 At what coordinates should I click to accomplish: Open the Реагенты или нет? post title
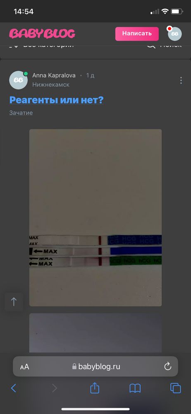(x=57, y=100)
